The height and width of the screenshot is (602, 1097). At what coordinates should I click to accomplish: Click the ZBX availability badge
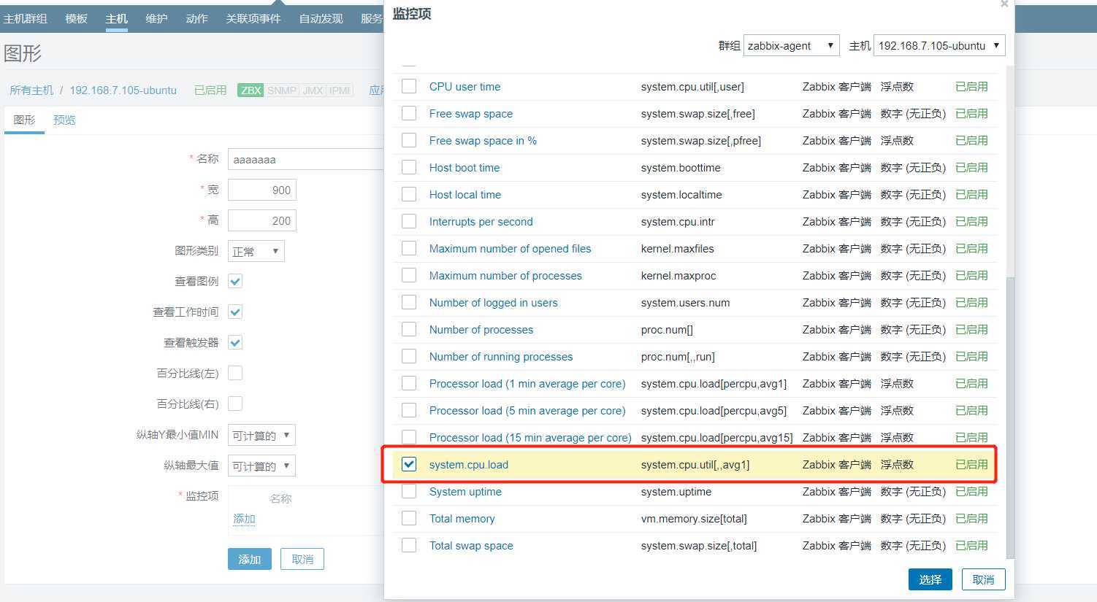[x=251, y=90]
